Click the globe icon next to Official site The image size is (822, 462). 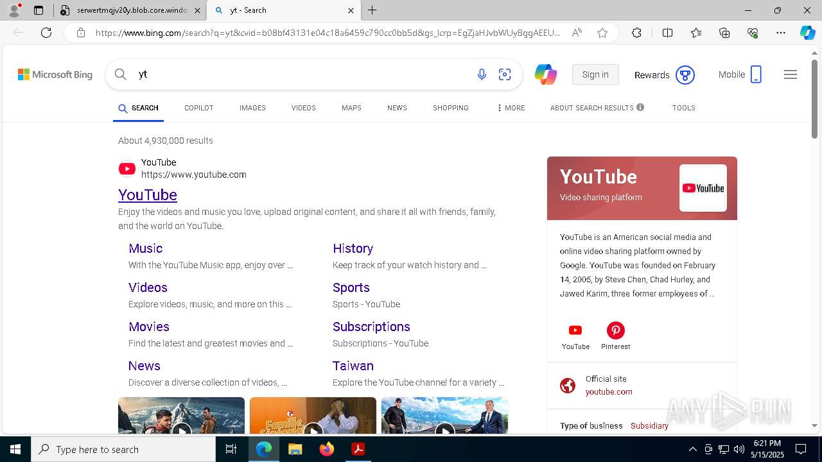[x=568, y=386]
